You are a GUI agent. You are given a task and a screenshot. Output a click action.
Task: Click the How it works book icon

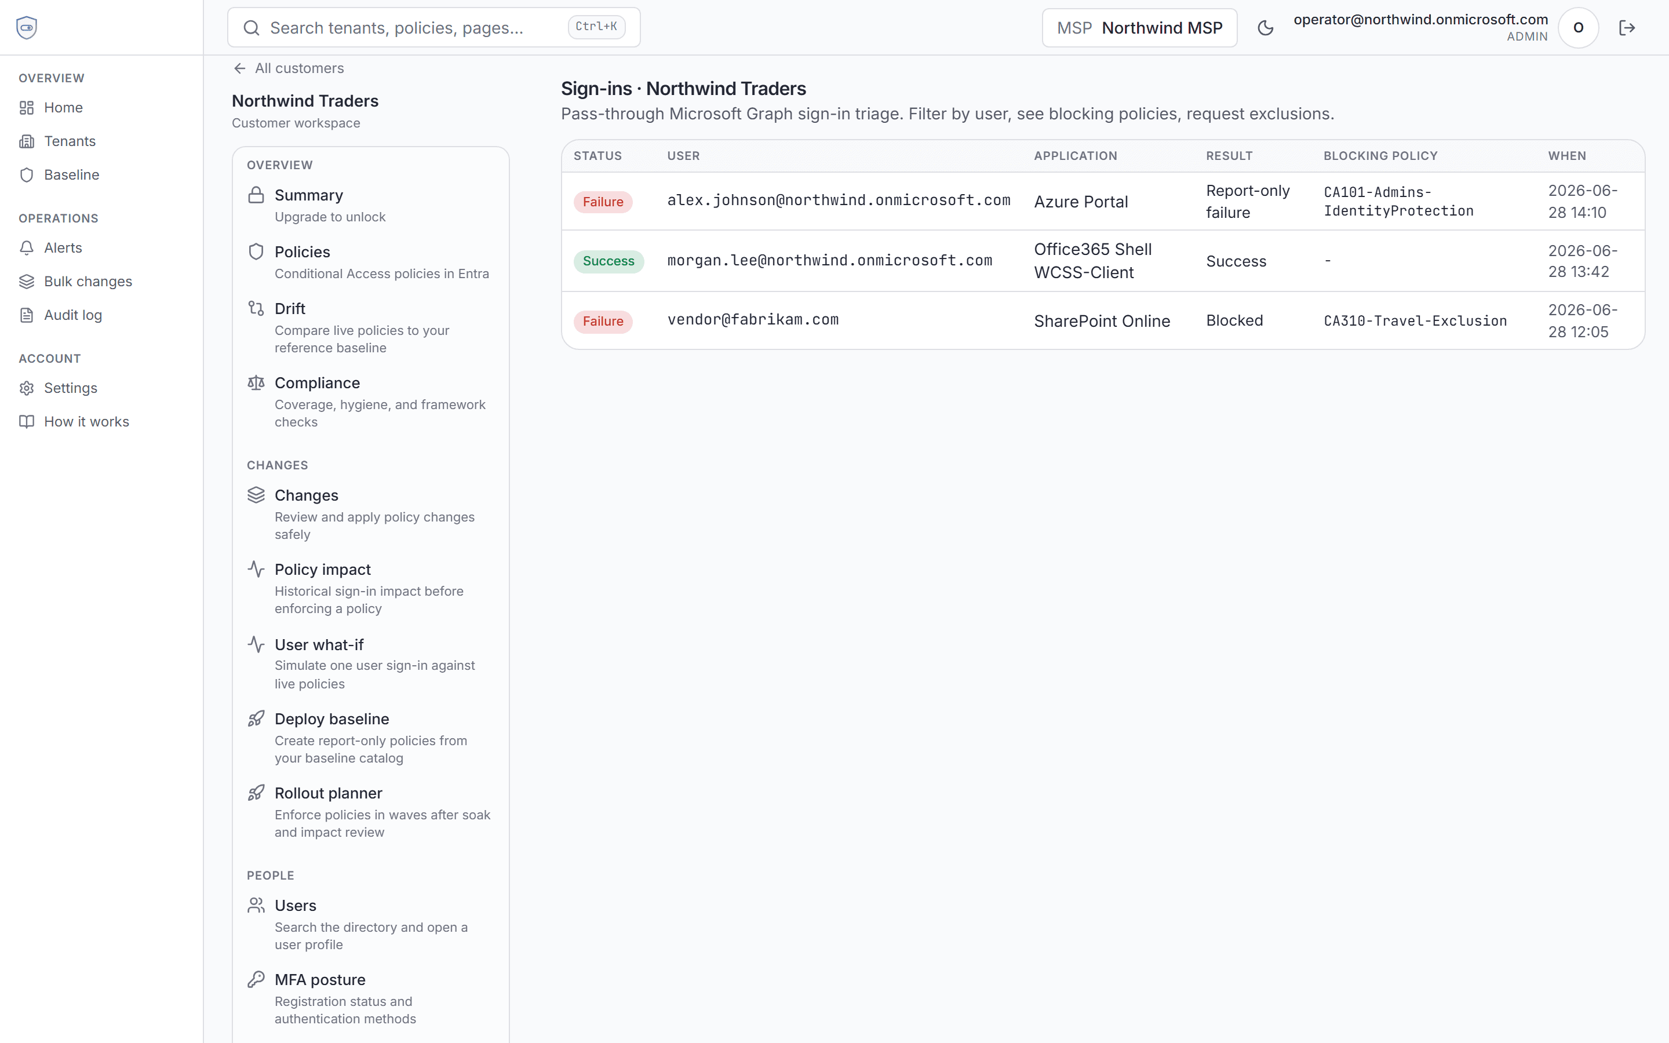(27, 421)
